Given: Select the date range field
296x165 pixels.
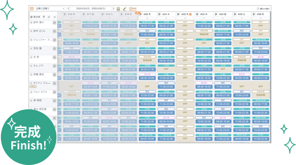Looking at the screenshot, I should [x=91, y=8].
